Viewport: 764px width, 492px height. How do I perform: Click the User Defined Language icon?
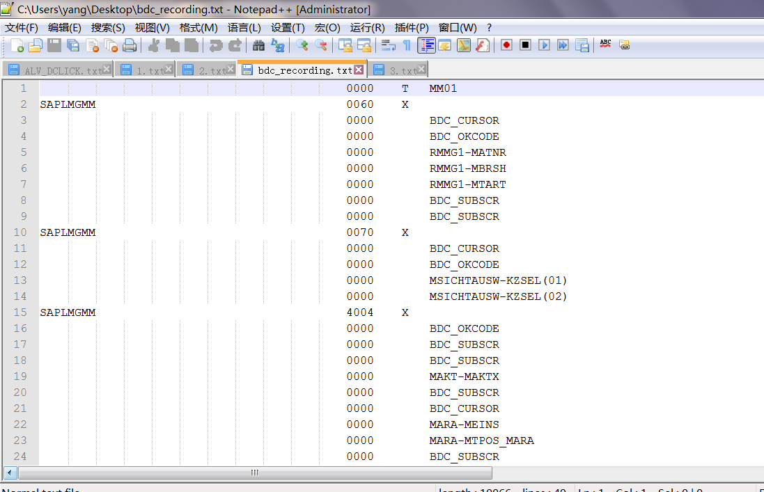click(x=444, y=45)
